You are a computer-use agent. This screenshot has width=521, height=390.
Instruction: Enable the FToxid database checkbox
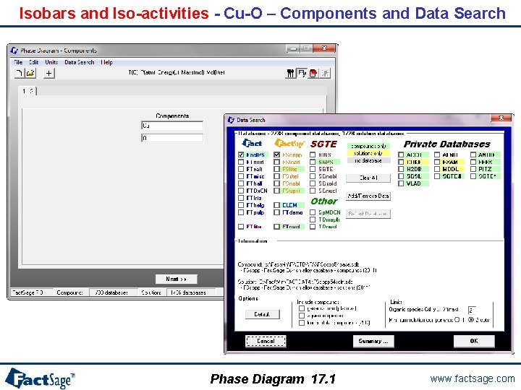[241, 162]
